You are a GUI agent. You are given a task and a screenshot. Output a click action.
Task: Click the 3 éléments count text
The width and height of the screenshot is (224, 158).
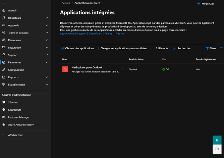162,48
